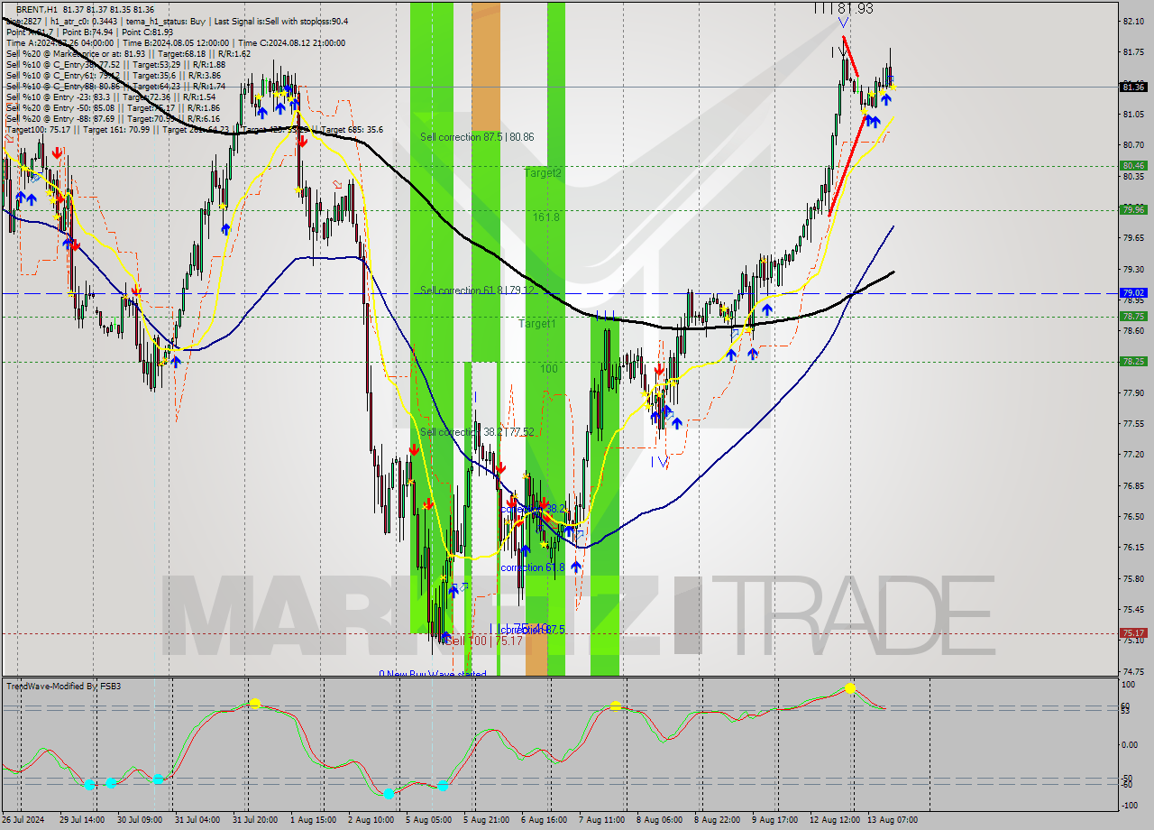Click the 82.10 value on the price axis
This screenshot has height=830, width=1154.
click(1134, 21)
